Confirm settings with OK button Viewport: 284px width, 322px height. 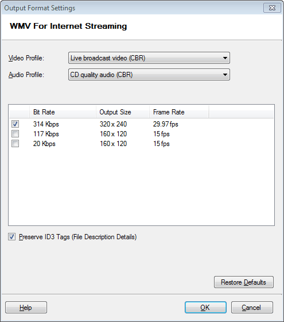click(205, 308)
